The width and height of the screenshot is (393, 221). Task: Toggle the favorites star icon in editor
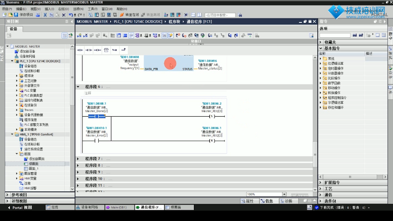pyautogui.click(x=170, y=36)
